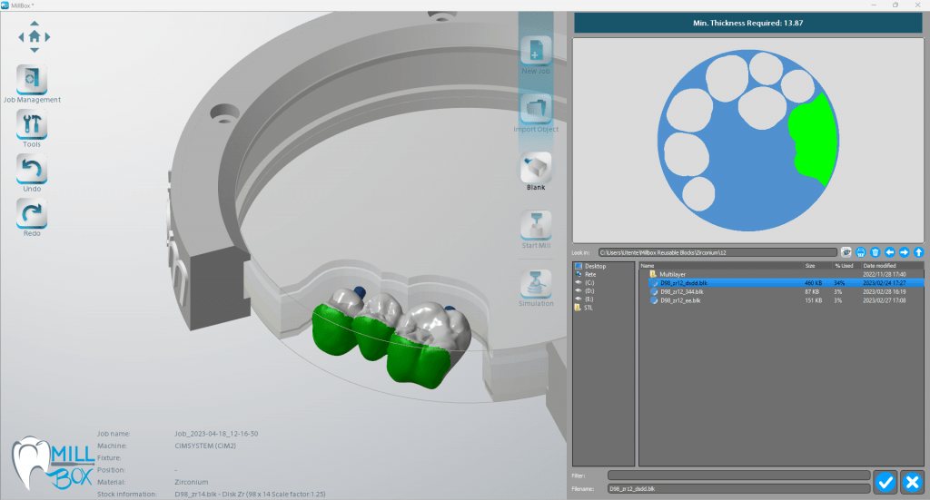The height and width of the screenshot is (500, 930).
Task: Sort files by Name column
Action: [648, 266]
